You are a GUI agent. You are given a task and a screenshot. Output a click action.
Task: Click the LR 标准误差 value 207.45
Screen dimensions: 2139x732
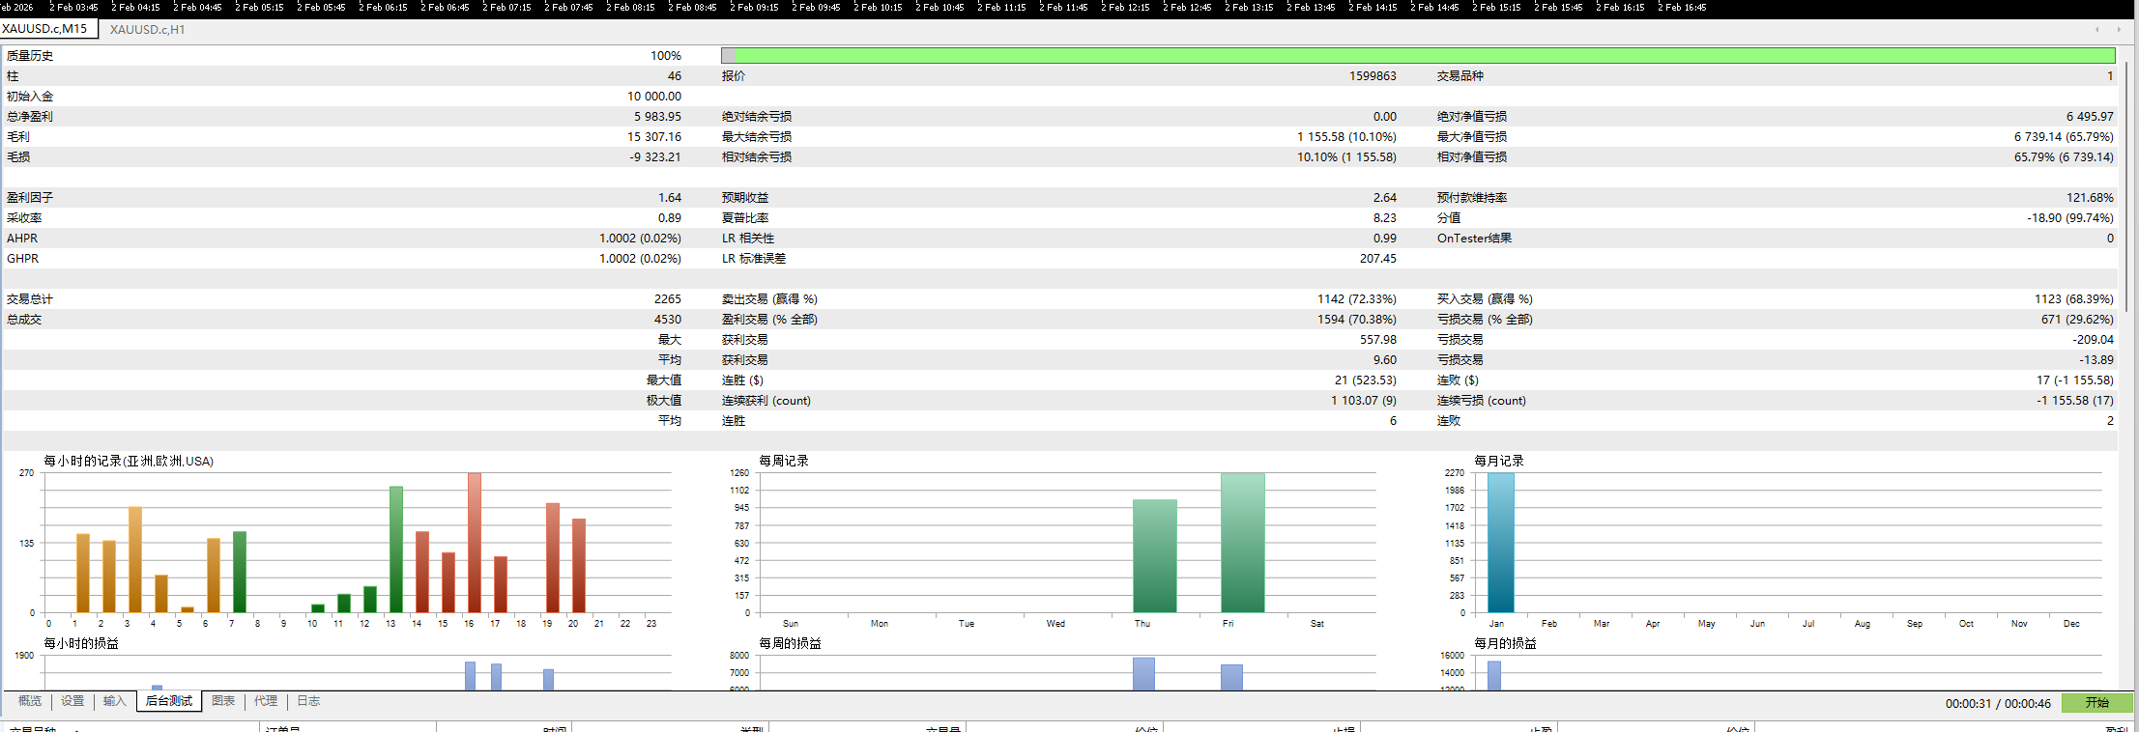click(x=1378, y=259)
